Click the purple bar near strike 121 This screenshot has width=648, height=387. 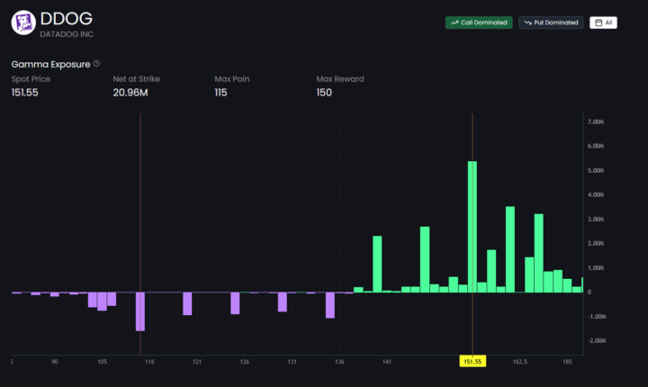[187, 303]
